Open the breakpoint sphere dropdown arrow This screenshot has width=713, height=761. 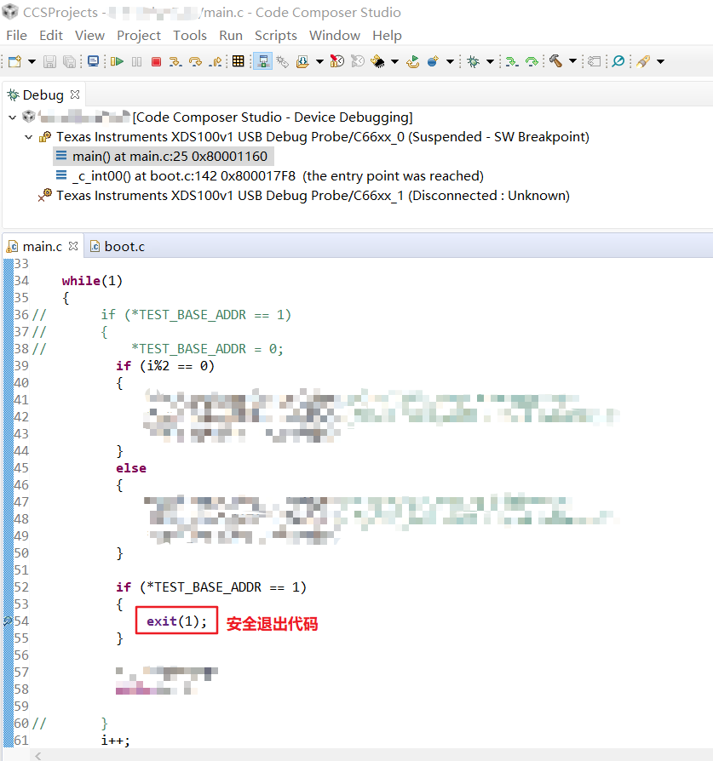click(x=451, y=61)
